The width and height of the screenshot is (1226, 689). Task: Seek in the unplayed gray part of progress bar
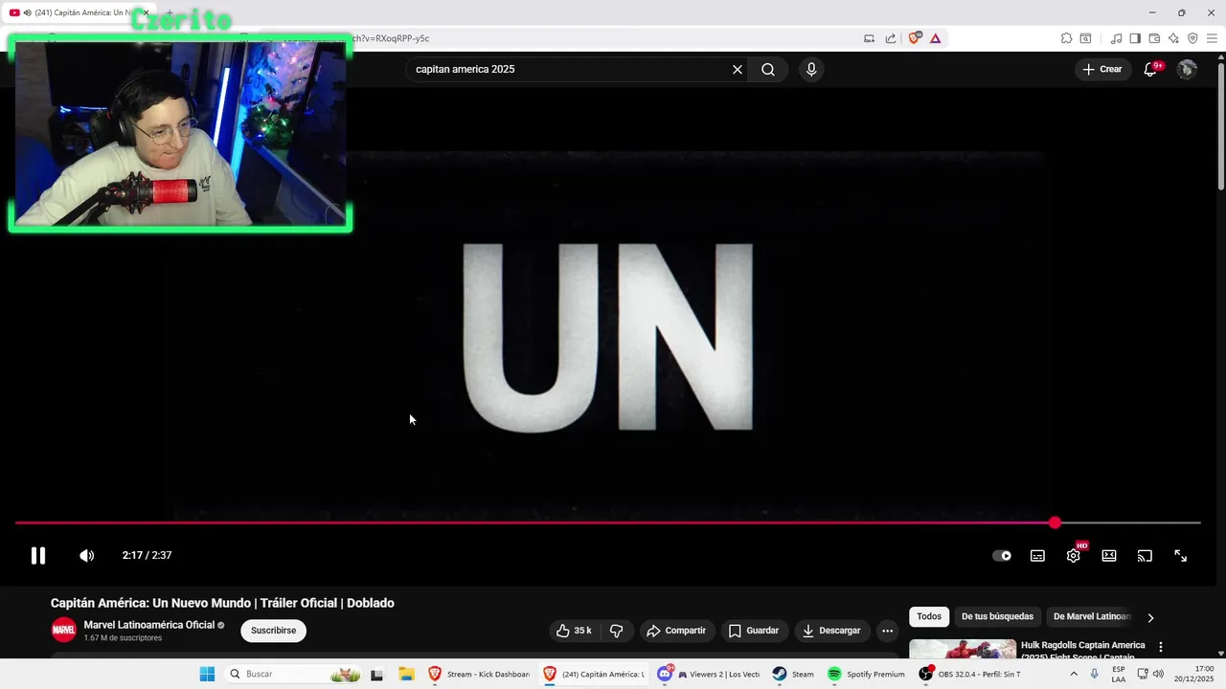tap(1130, 522)
